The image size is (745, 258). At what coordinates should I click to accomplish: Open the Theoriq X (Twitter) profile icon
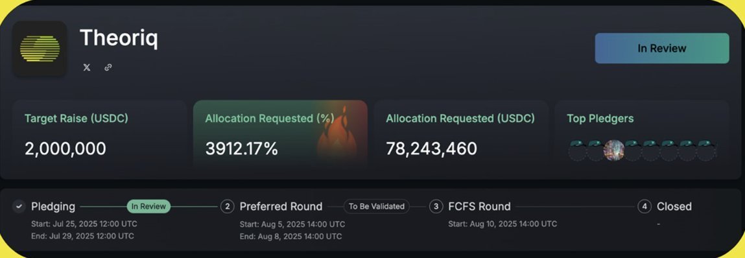pyautogui.click(x=86, y=67)
